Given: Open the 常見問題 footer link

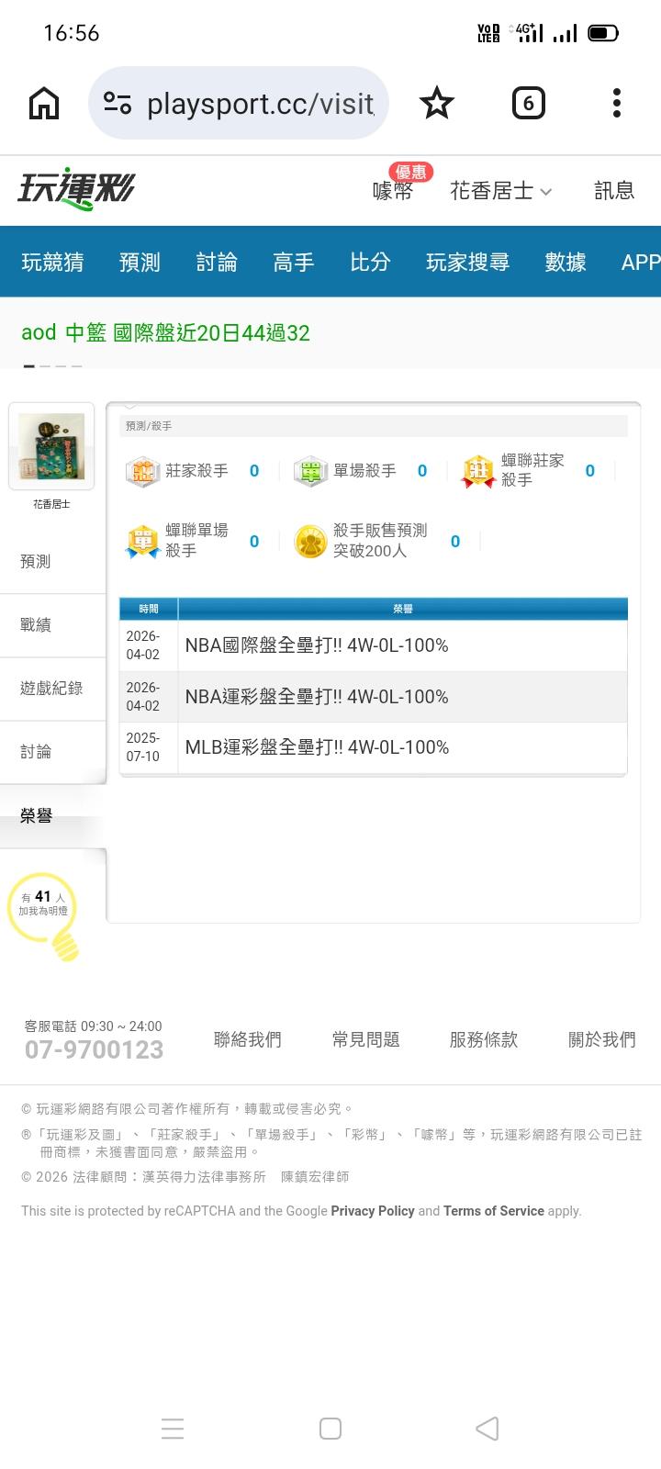Looking at the screenshot, I should click(365, 1040).
